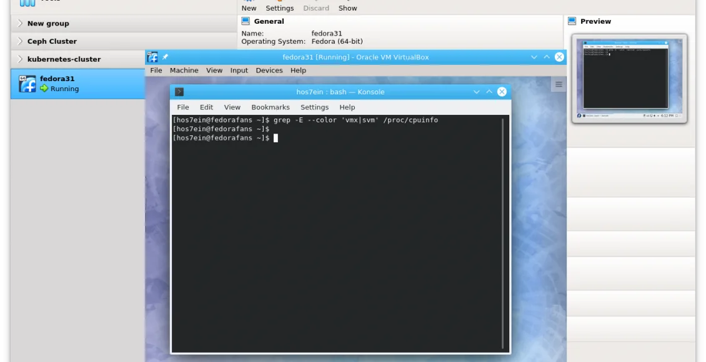Viewport: 706px width, 362px height.
Task: Open the Konsole View menu
Action: (x=232, y=107)
